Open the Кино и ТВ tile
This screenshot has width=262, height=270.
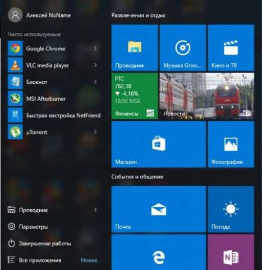pos(231,48)
